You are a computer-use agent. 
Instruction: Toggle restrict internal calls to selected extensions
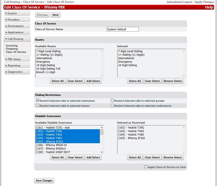tap(38, 101)
